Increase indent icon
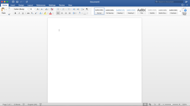The width and height of the screenshot is (190, 106). pyautogui.click(x=78, y=9)
